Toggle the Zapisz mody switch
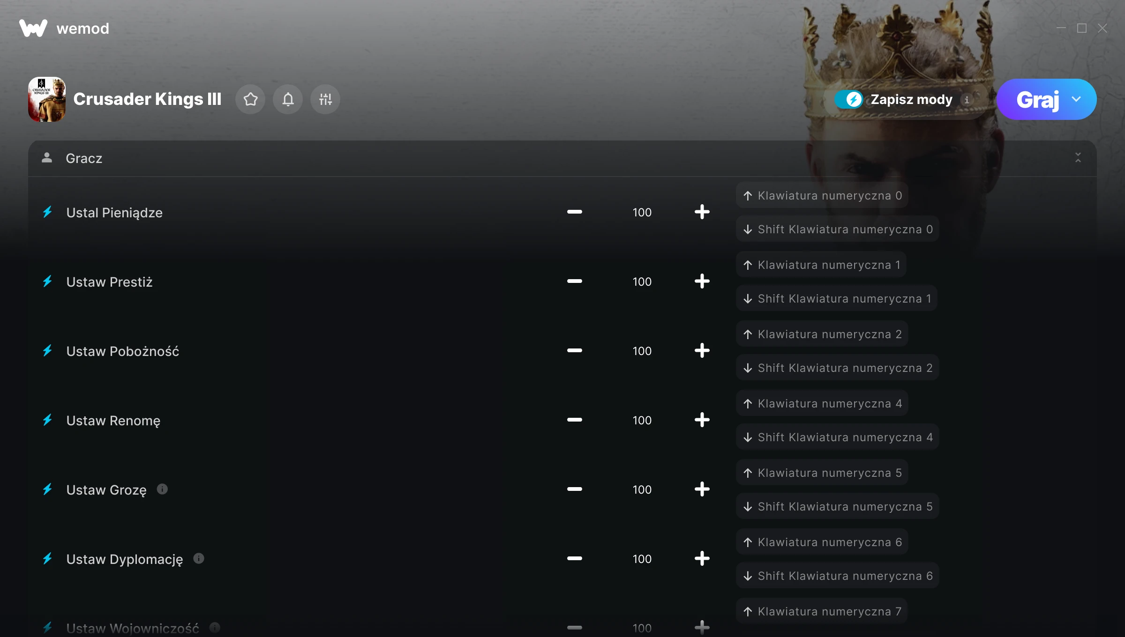This screenshot has height=637, width=1125. [x=848, y=99]
